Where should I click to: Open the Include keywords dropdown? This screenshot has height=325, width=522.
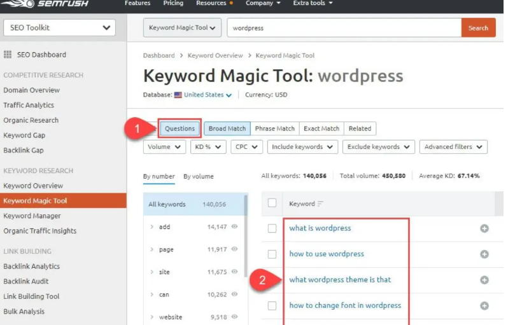click(302, 147)
